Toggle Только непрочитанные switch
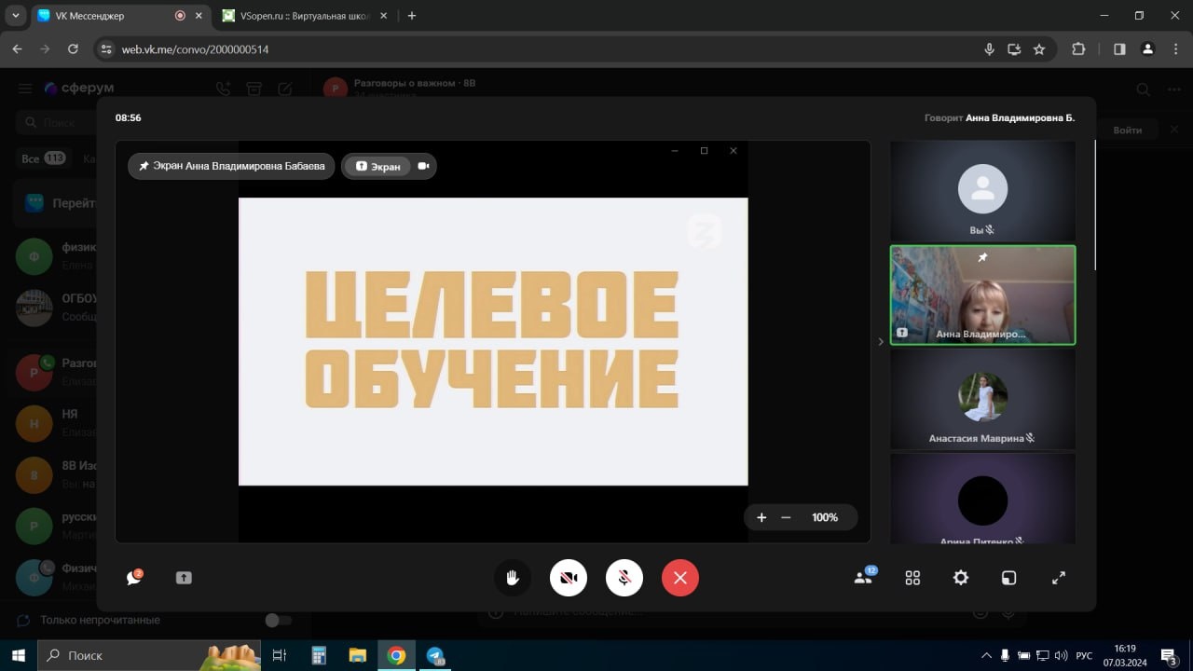 click(x=278, y=620)
